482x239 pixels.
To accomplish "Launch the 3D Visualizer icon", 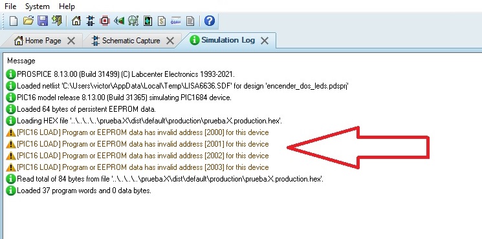I will click(x=119, y=21).
